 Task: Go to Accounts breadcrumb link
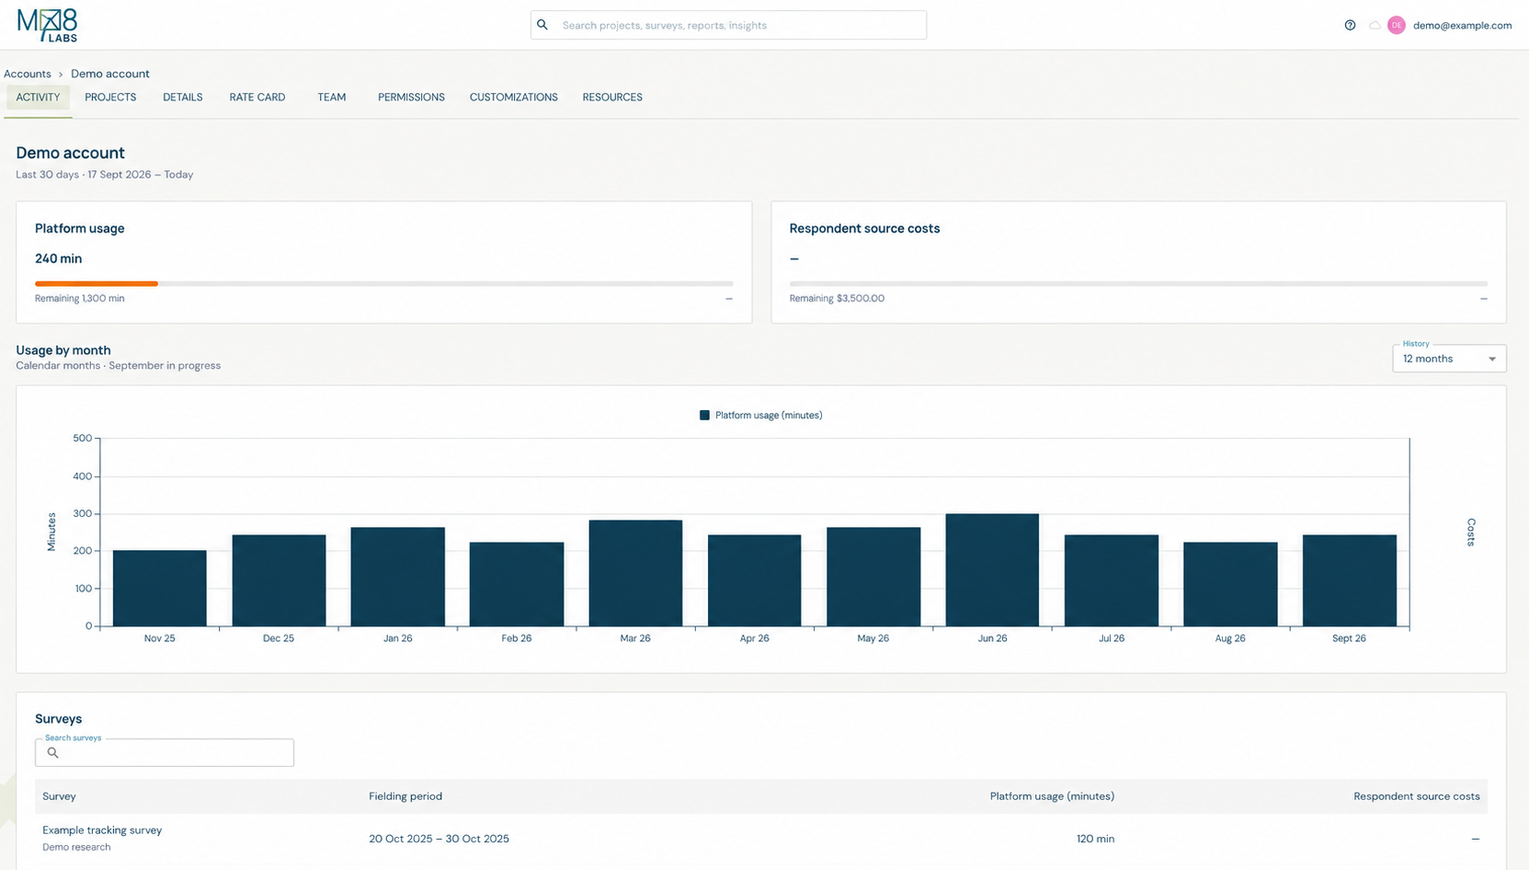click(28, 74)
